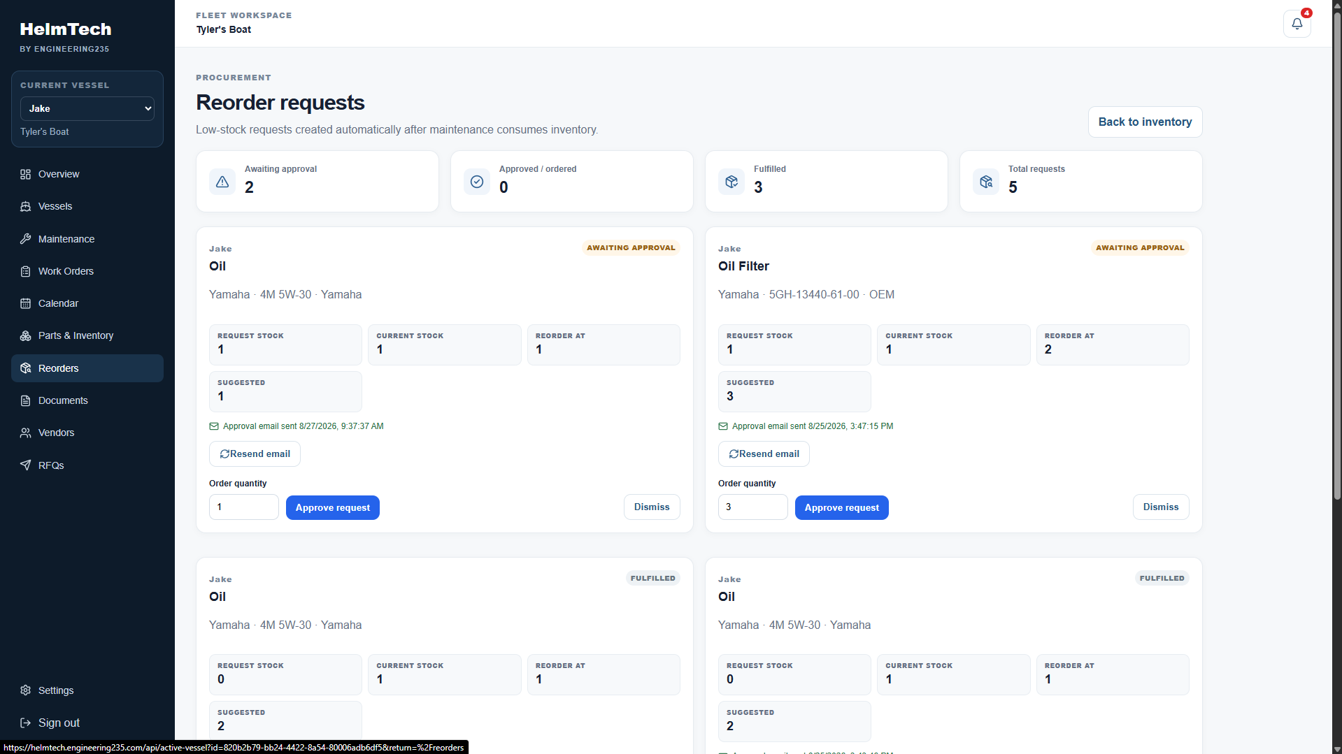This screenshot has width=1342, height=754.
Task: Dismiss the Oil awaiting approval request
Action: 652,507
